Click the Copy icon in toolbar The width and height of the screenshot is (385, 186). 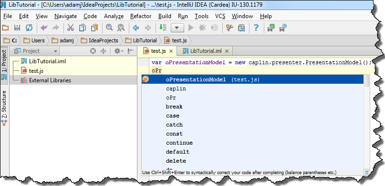[83, 28]
